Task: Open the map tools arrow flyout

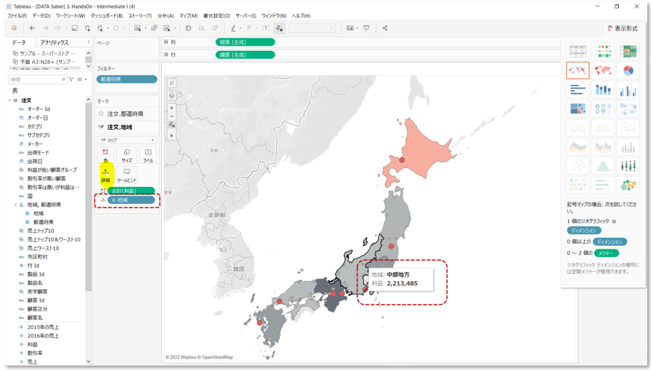Action: click(171, 136)
